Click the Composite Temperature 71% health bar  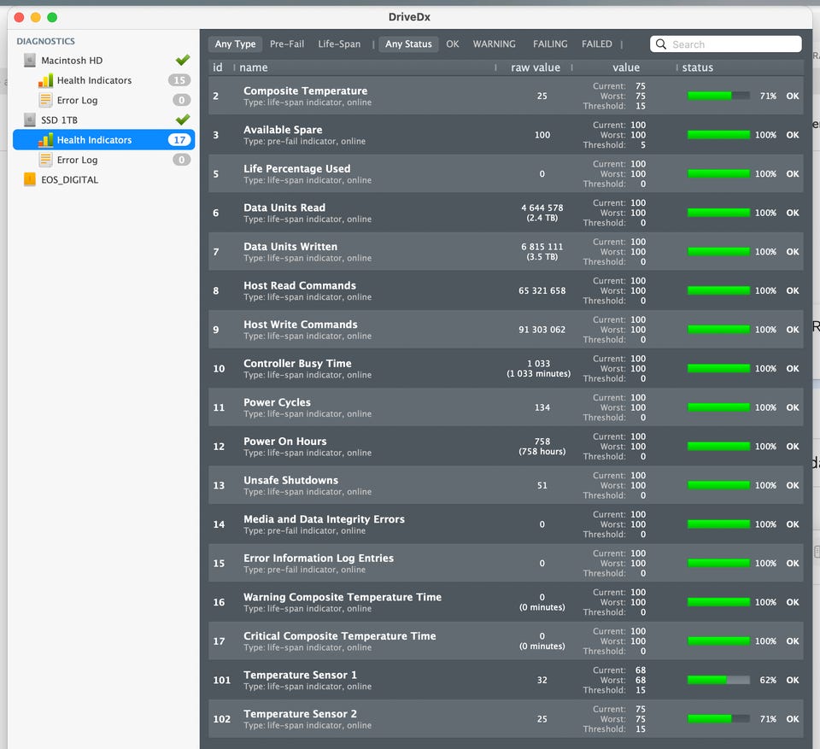coord(718,97)
